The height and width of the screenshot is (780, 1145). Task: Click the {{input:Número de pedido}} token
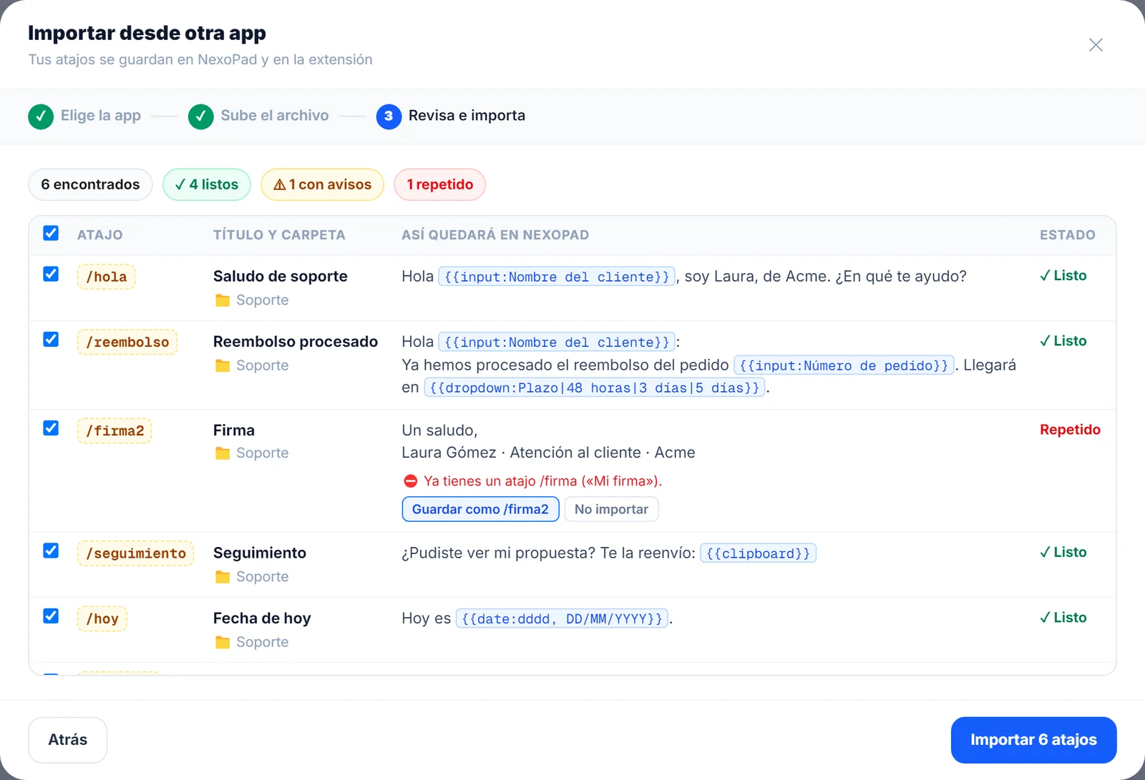(844, 365)
